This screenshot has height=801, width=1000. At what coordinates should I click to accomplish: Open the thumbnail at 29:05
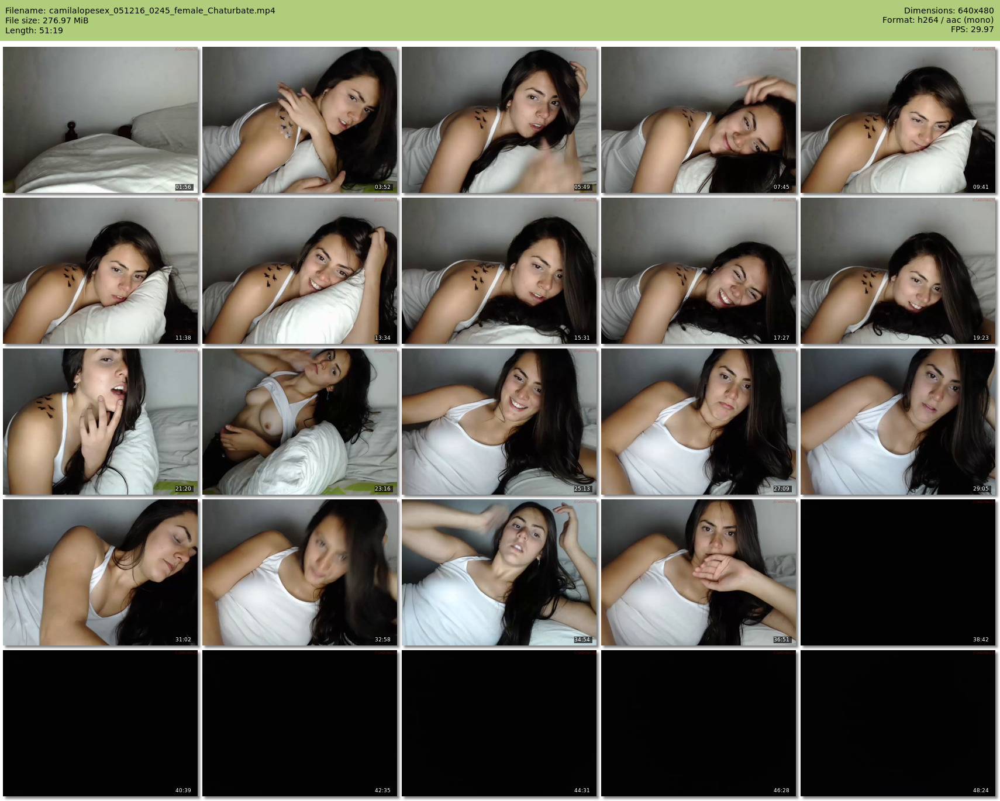pos(898,422)
